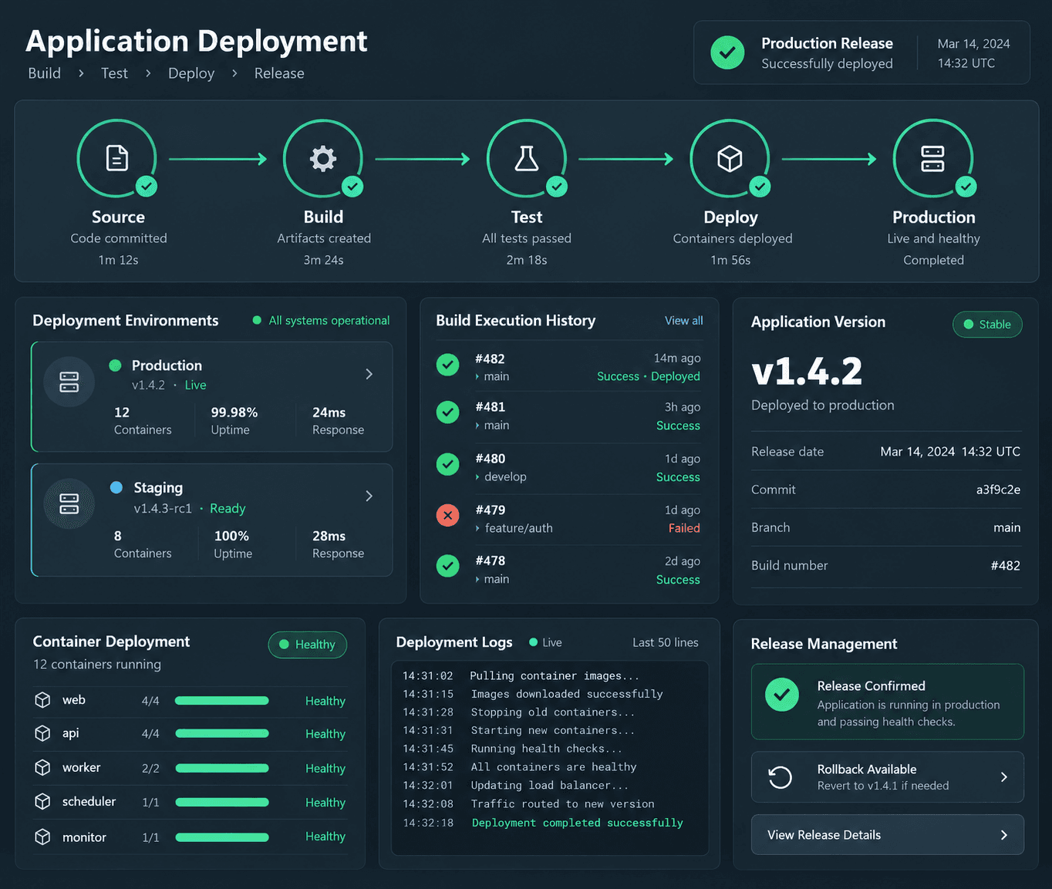
Task: Expand branch arrow next to feature/auth
Action: click(477, 528)
